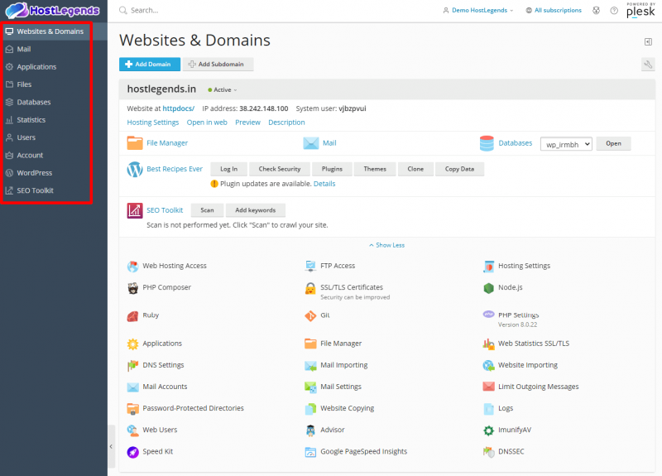
Task: Expand the Active status dropdown
Action: coord(223,90)
